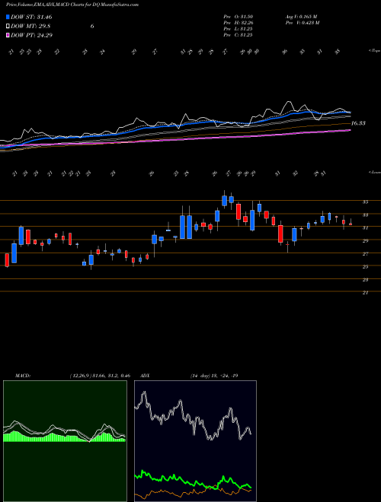
Task: Click the 'Pre V: 0.423 M' value
Action: [302, 22]
